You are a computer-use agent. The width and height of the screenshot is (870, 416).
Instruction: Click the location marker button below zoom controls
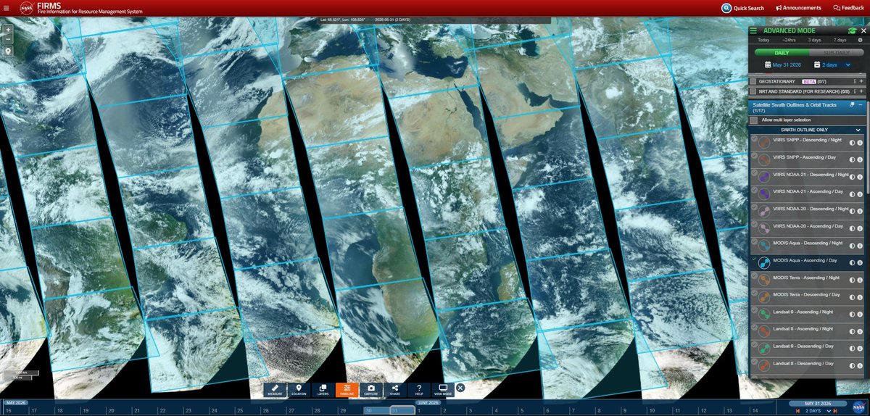[7, 51]
